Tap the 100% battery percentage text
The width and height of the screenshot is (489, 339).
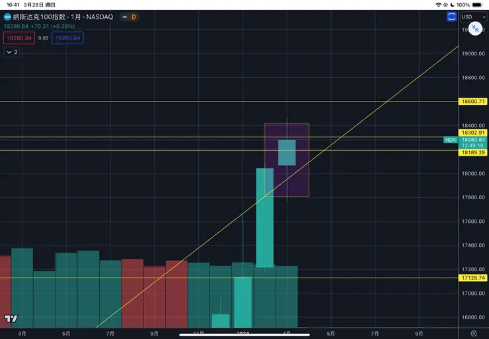(463, 5)
